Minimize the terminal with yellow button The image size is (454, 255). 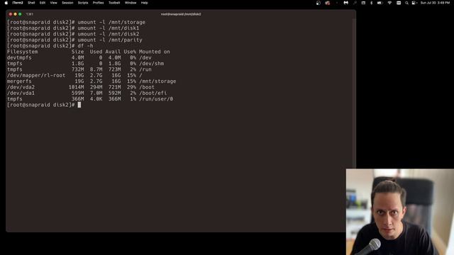click(15, 14)
